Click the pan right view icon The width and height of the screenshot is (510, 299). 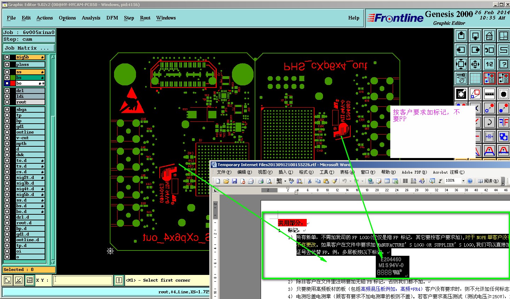475,50
